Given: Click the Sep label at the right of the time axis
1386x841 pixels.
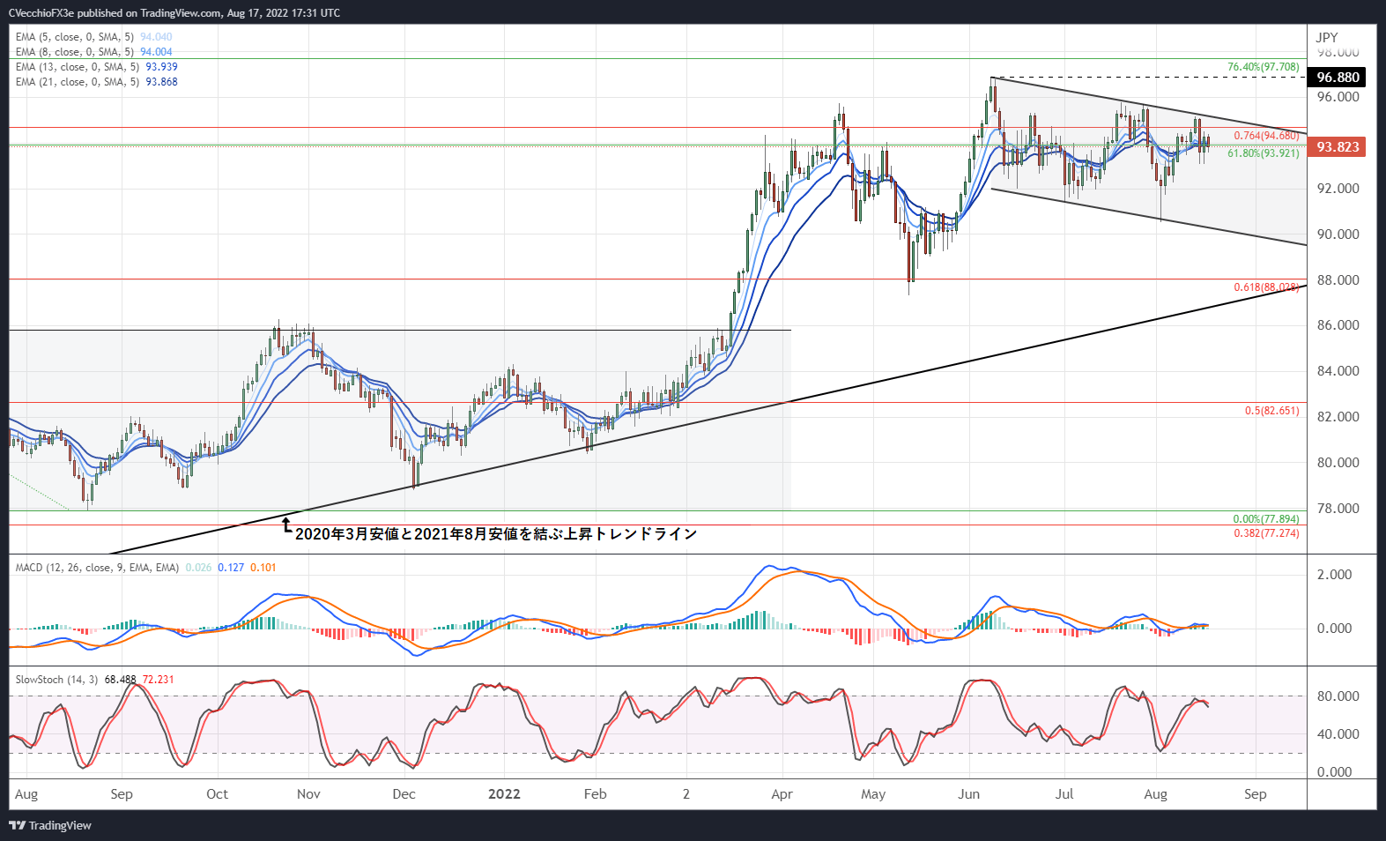Looking at the screenshot, I should (1255, 793).
